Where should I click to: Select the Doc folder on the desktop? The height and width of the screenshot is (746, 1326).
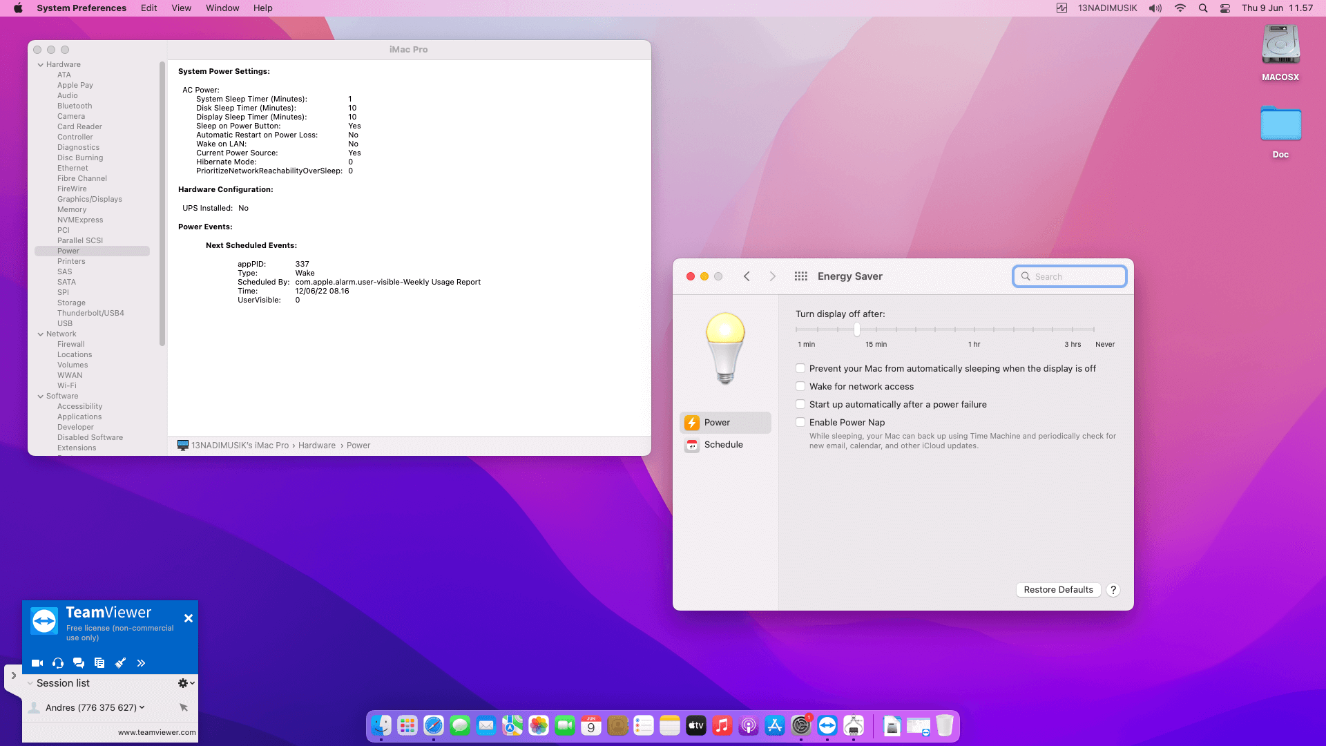[1280, 124]
